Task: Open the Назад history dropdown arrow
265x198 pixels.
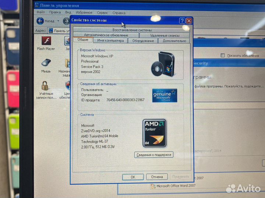Action: 58,21
